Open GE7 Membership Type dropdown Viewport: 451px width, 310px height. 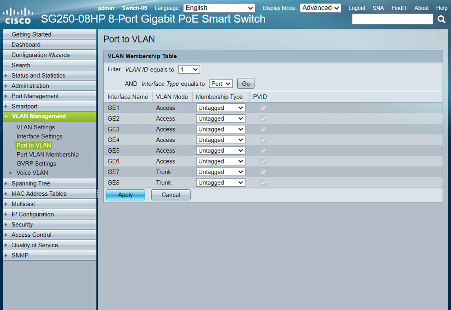[x=221, y=172]
